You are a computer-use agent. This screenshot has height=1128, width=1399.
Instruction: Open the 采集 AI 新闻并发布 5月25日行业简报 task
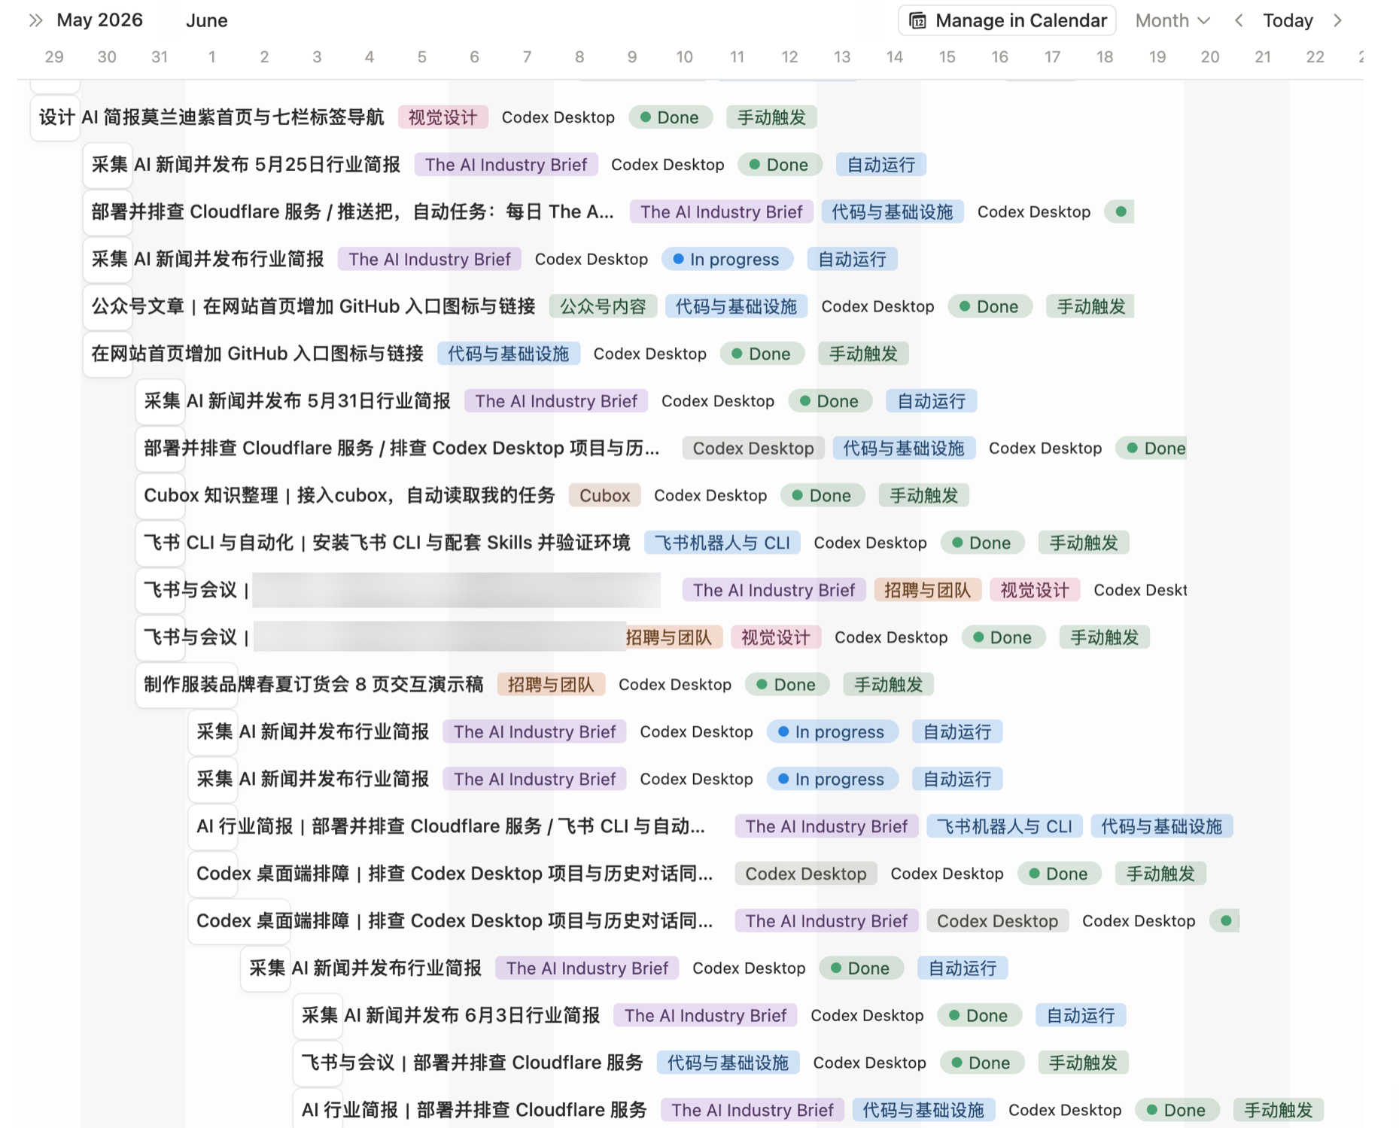pyautogui.click(x=246, y=165)
